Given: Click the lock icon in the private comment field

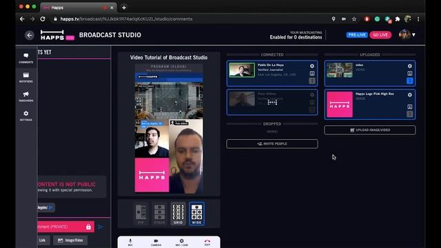Looking at the screenshot, I should click(x=88, y=227).
